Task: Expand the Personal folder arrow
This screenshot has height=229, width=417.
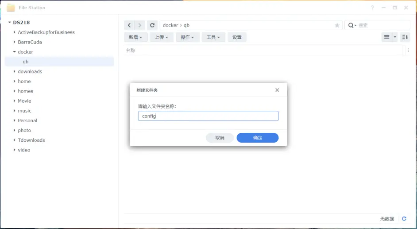Action: [x=14, y=120]
